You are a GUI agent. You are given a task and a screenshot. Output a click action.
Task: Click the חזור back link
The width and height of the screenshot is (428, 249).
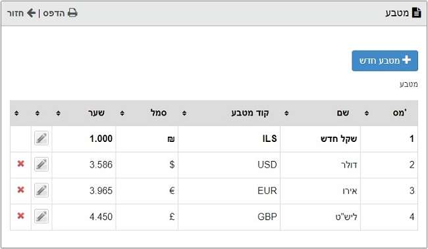(x=15, y=13)
